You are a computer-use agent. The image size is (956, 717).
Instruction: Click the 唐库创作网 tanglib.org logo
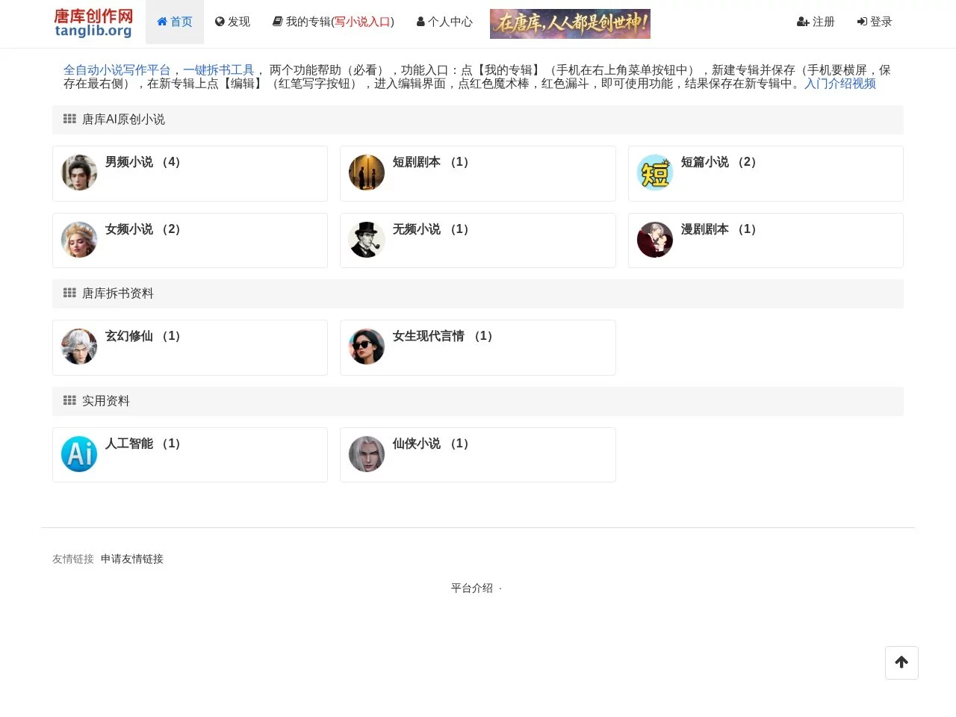tap(93, 23)
